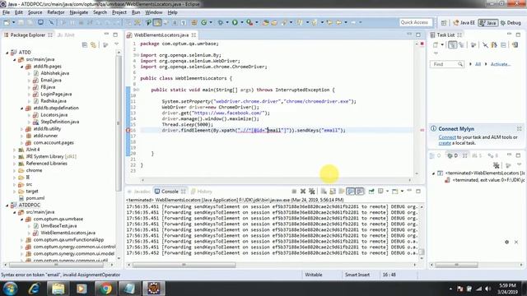
Task: Click the Pin Console icon
Action: click(x=371, y=192)
